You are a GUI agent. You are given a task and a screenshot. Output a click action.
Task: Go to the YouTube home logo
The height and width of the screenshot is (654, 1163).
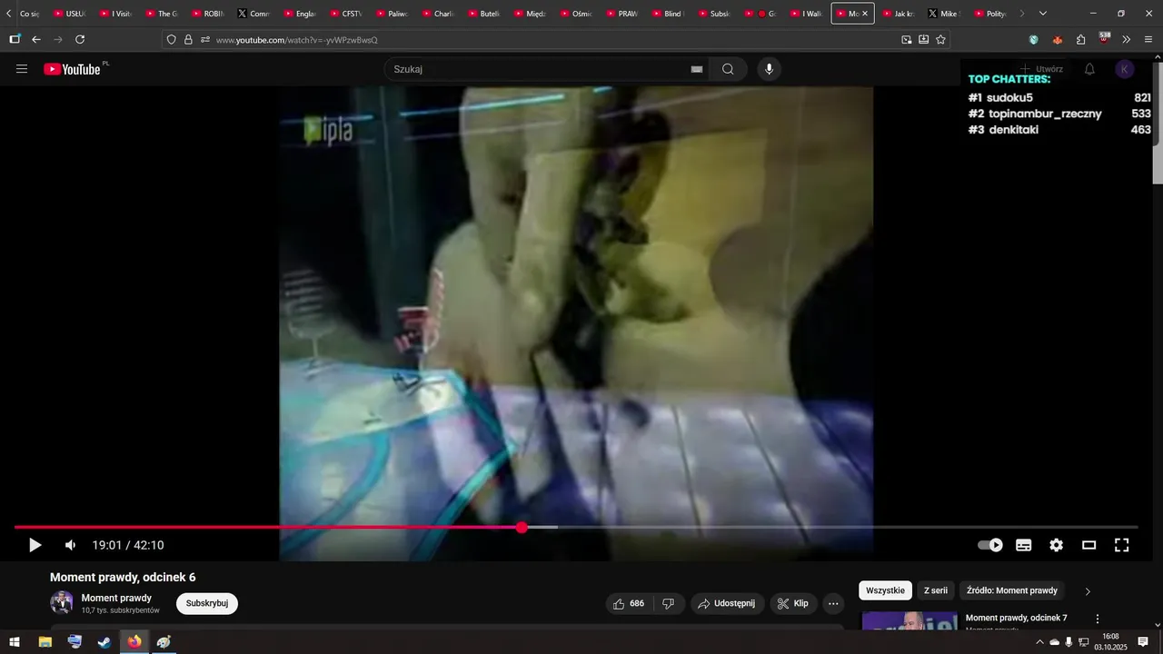pos(72,69)
